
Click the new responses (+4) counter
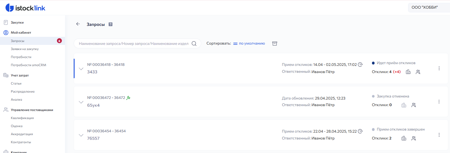pyautogui.click(x=397, y=72)
